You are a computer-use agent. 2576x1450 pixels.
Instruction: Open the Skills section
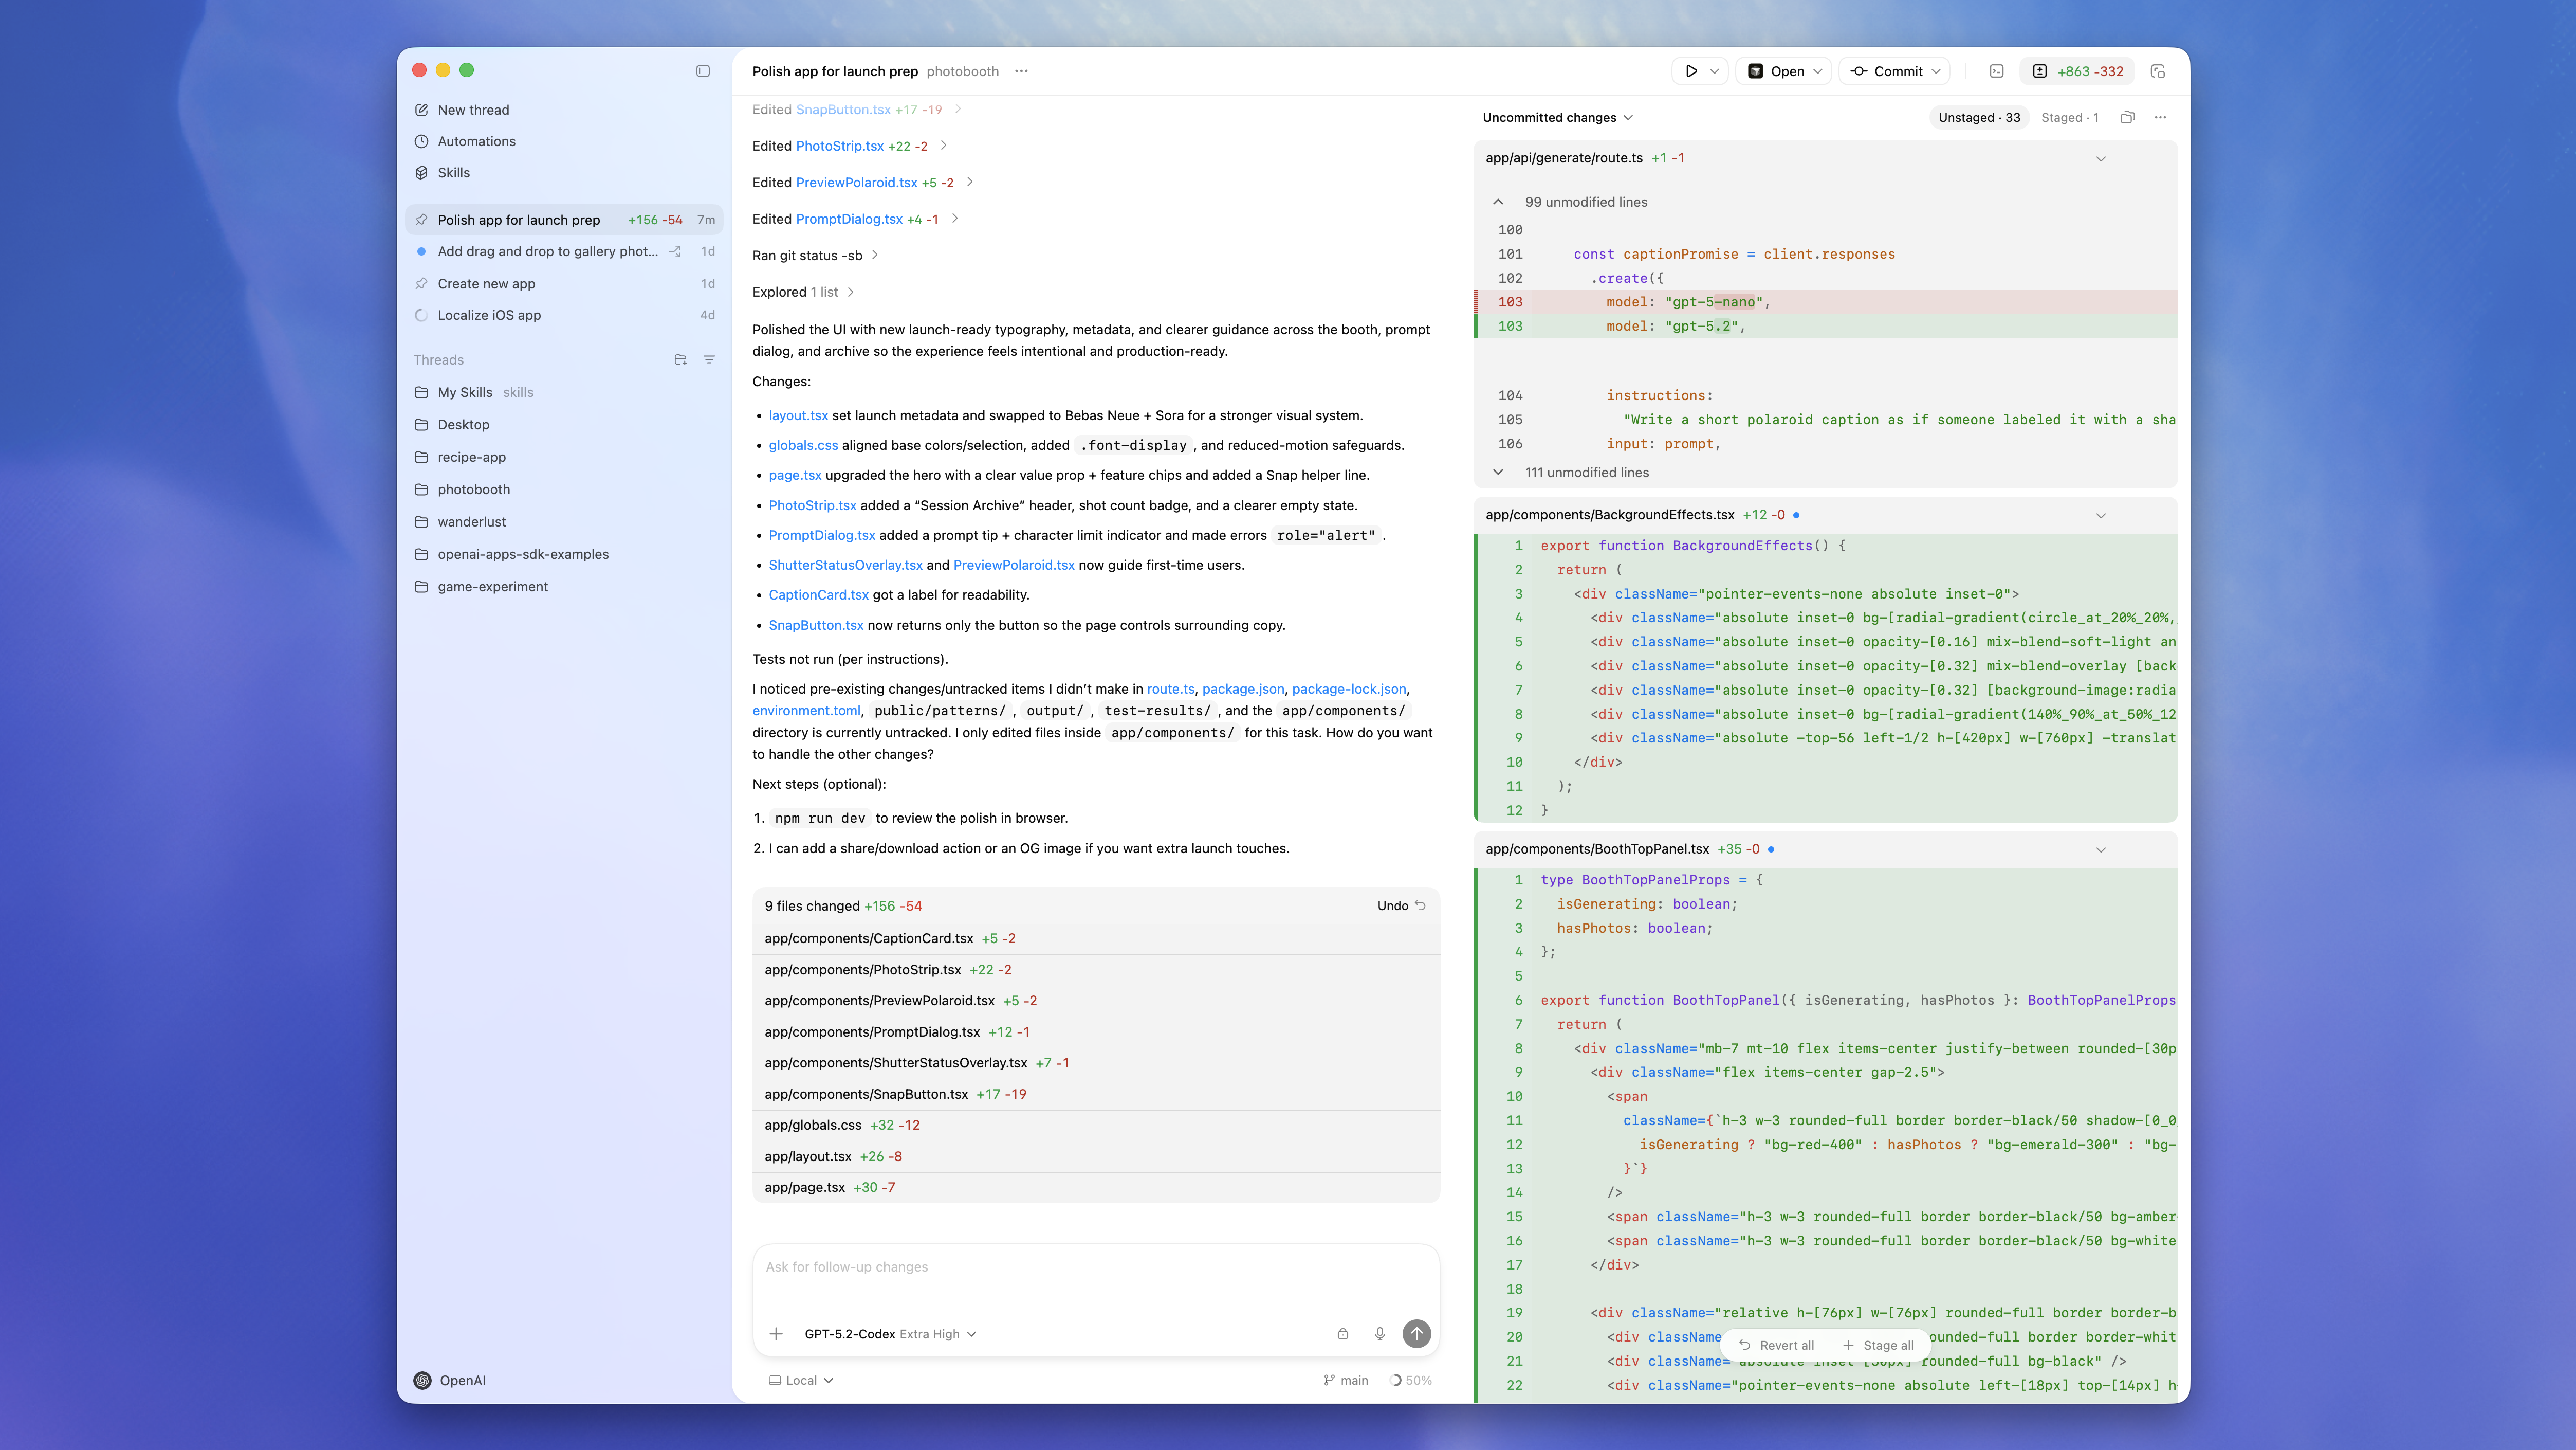point(455,172)
